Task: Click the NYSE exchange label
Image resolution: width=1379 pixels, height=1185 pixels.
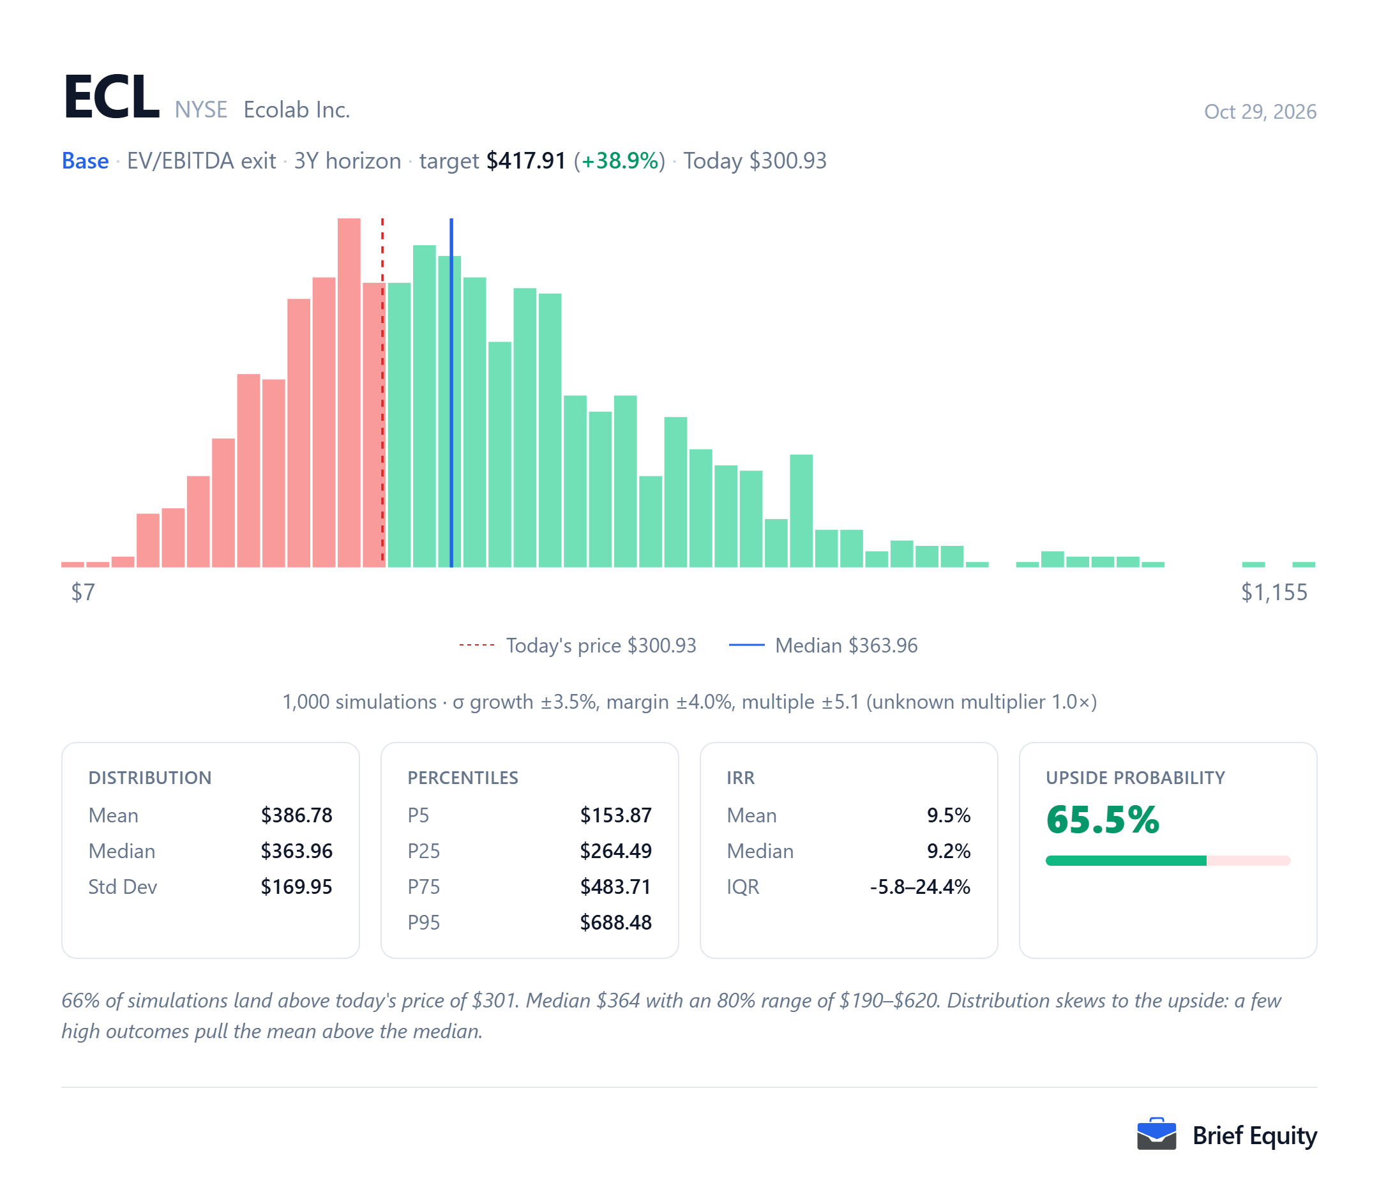Action: tap(201, 110)
